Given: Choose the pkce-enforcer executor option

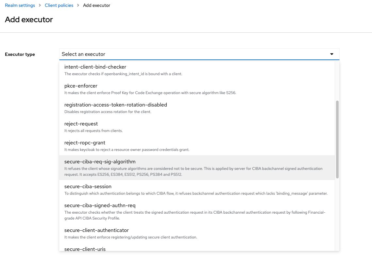Looking at the screenshot, I should 81,86.
